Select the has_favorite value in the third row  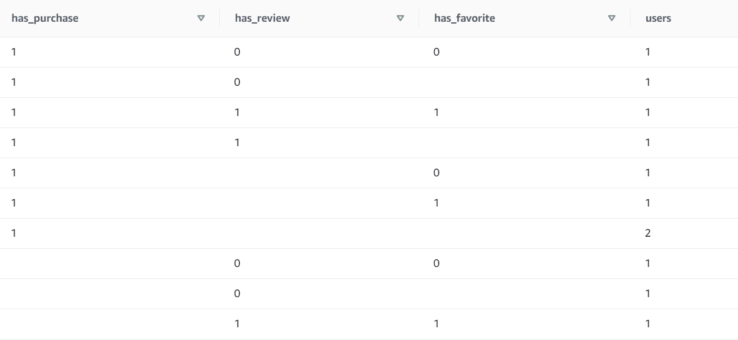pos(437,112)
